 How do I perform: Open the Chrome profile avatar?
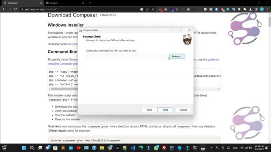click(262, 9)
